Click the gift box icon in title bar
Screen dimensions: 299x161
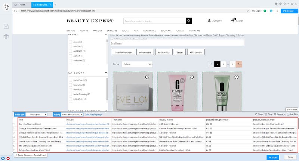pos(276,4)
